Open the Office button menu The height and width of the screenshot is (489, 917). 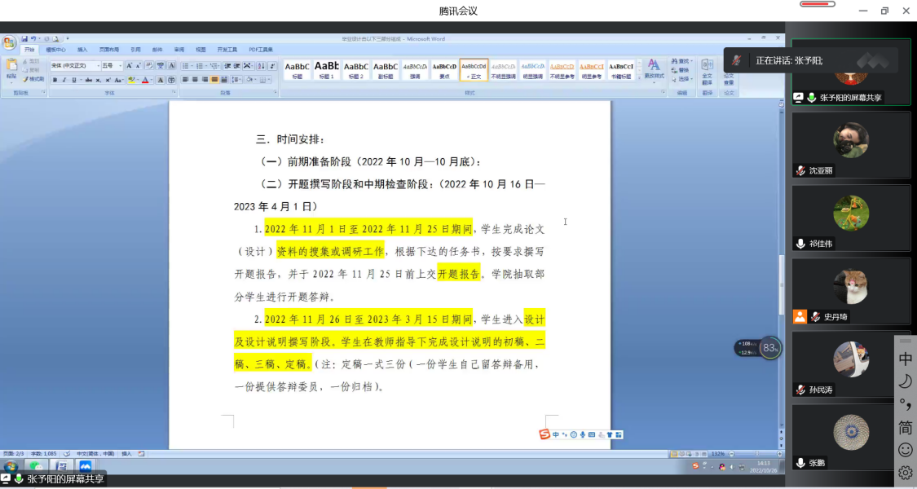coord(8,42)
